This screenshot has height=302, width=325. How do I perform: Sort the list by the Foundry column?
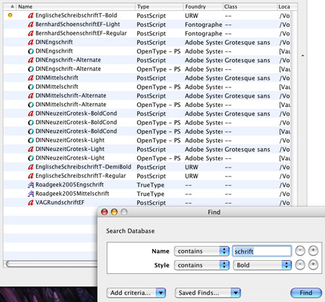pyautogui.click(x=203, y=7)
